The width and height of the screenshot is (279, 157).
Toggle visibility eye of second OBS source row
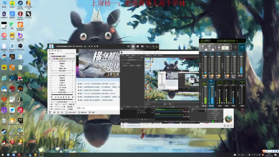[152, 111]
